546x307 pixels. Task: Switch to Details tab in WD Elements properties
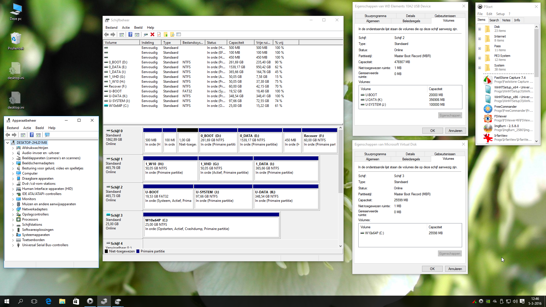click(410, 16)
